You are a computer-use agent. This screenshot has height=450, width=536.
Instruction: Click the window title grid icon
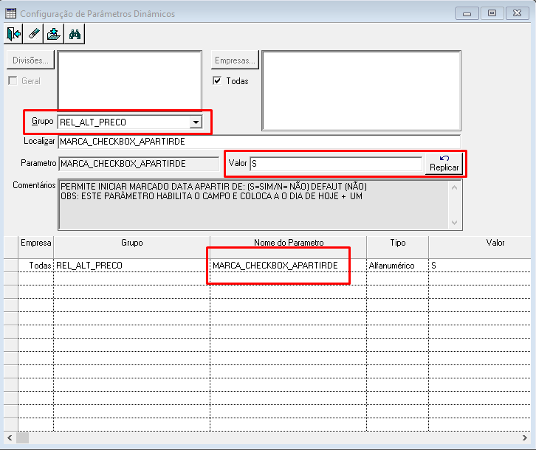tap(10, 14)
